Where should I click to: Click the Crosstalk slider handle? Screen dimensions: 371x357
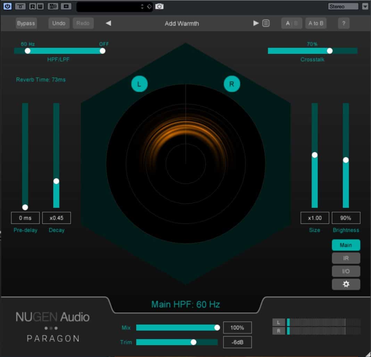point(329,51)
